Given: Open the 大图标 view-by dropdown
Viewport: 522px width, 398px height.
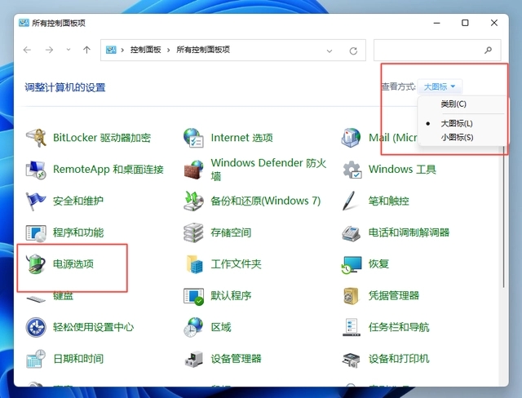Looking at the screenshot, I should tap(440, 86).
